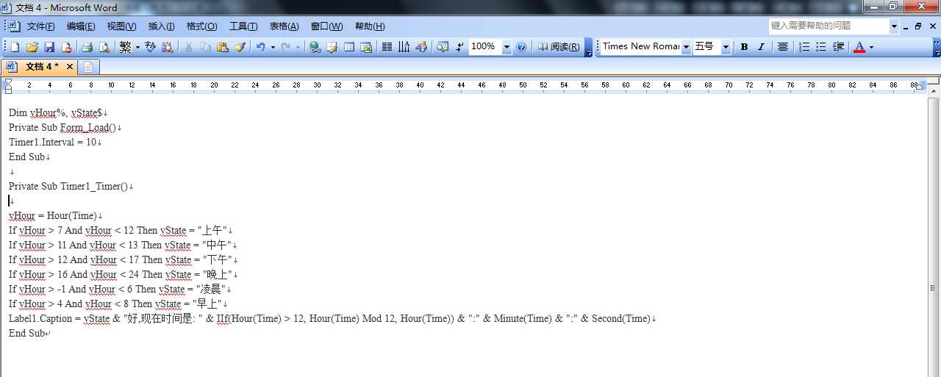Open the 格式(O) menu

tap(201, 26)
